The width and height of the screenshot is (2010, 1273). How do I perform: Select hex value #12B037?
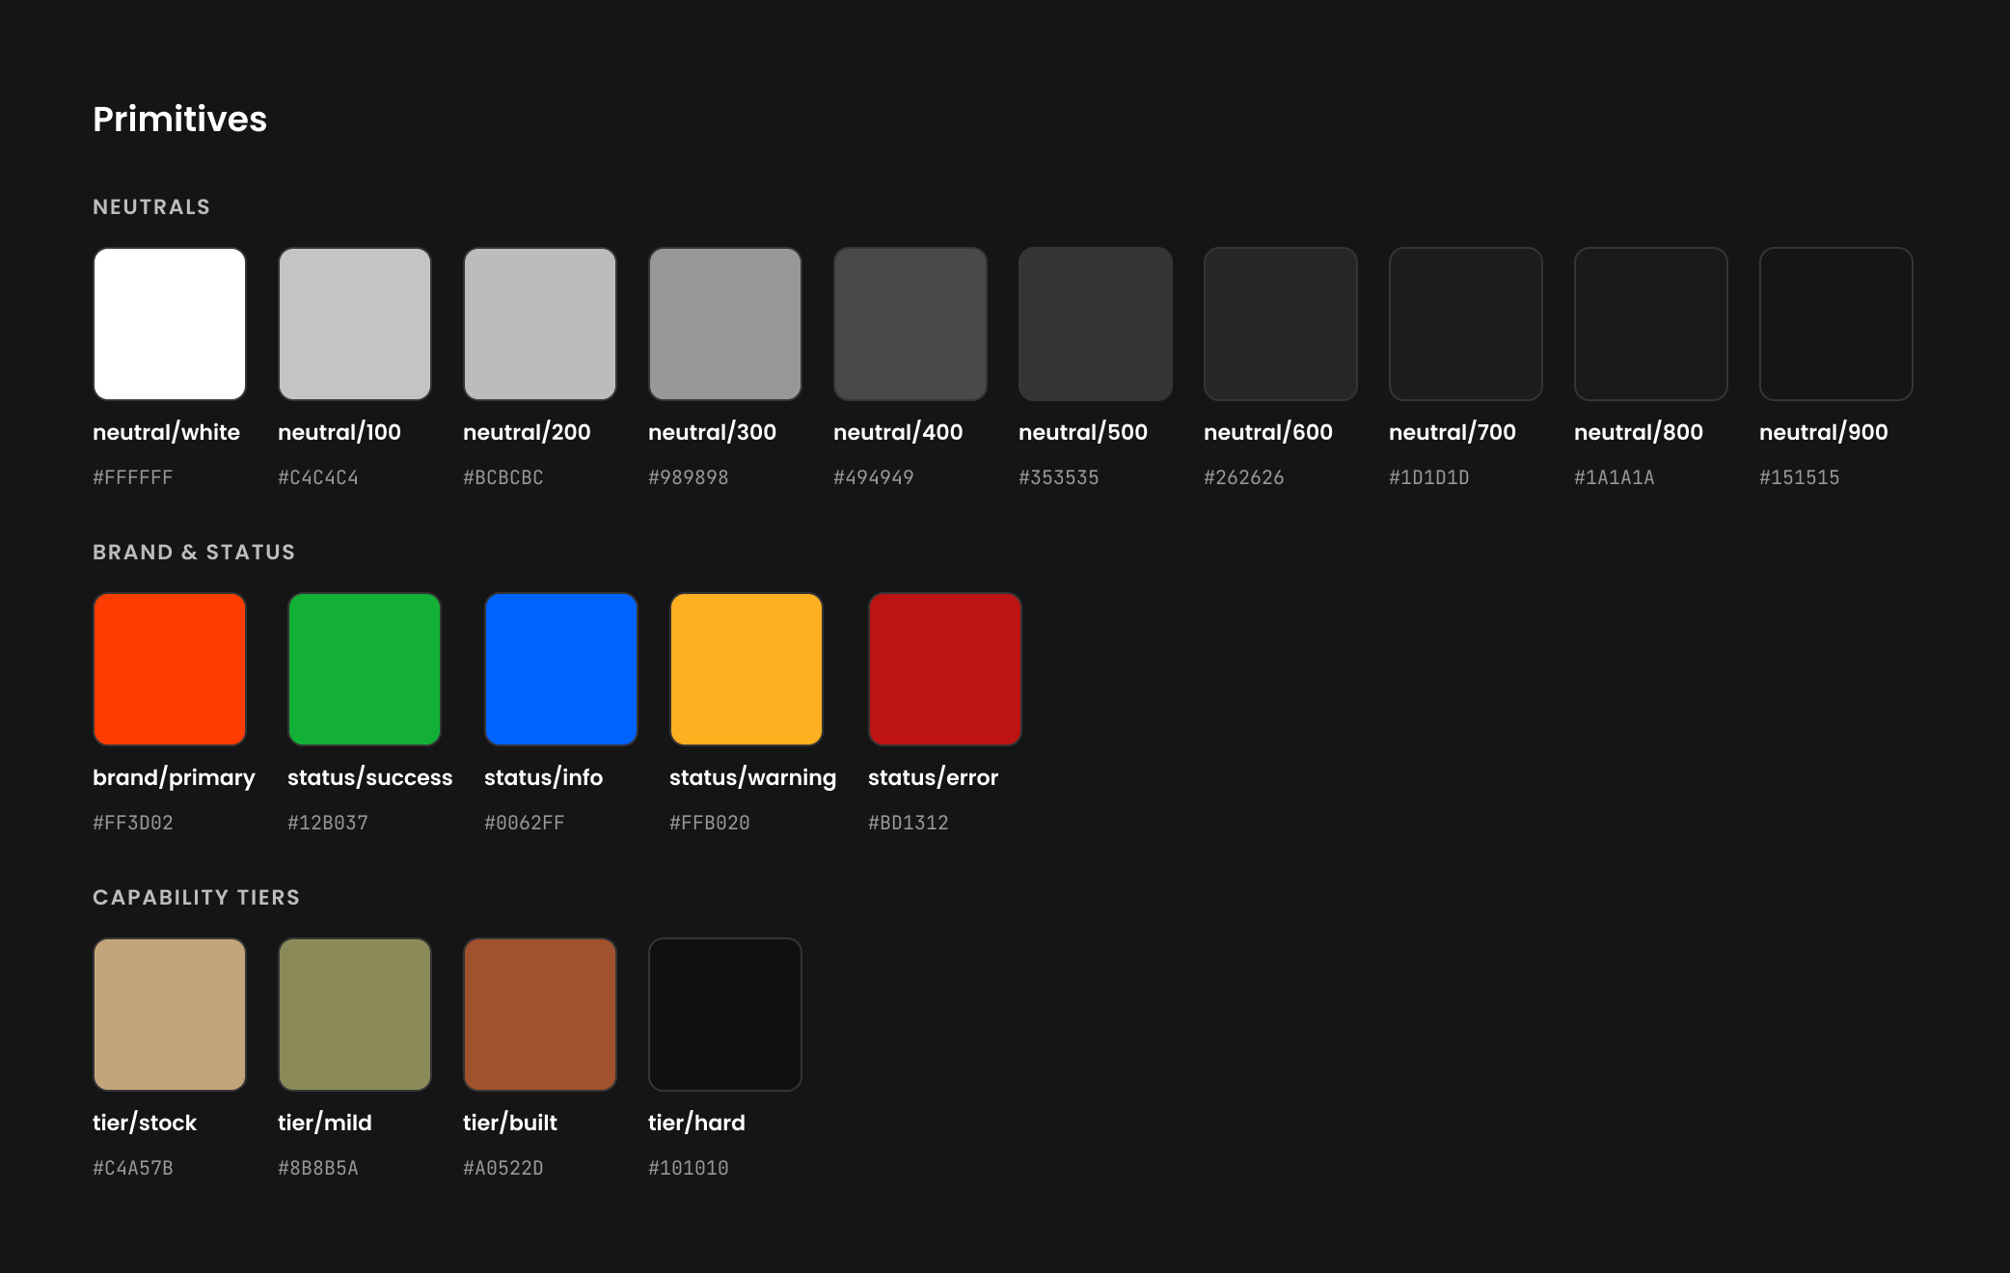point(328,823)
